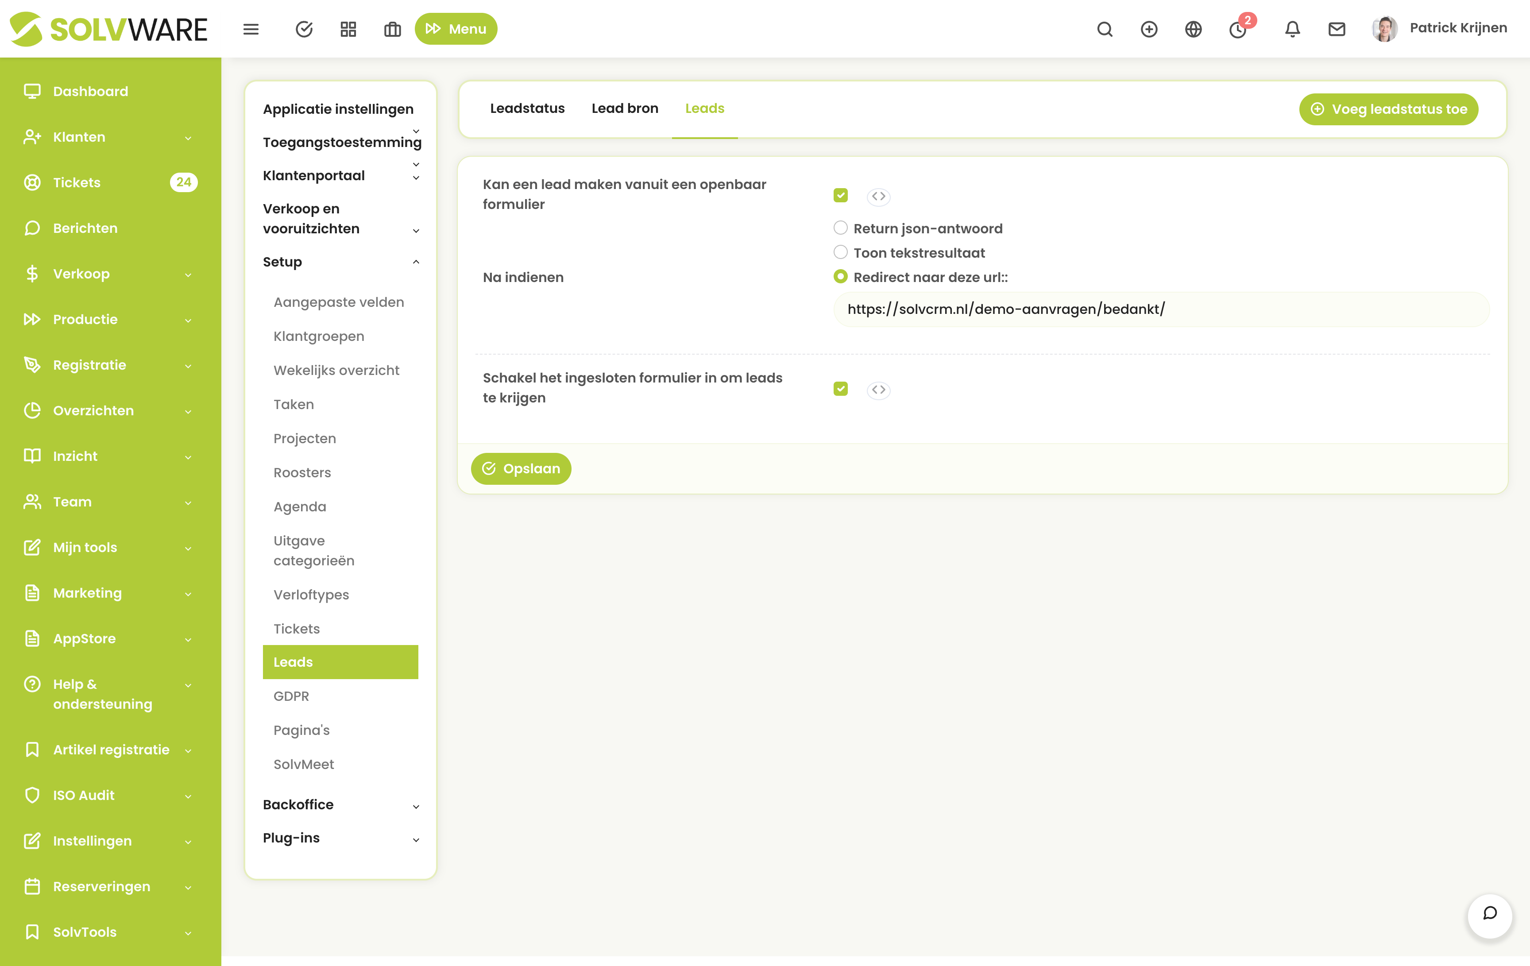
Task: Uncheck public form lead creation checkbox
Action: [x=840, y=195]
